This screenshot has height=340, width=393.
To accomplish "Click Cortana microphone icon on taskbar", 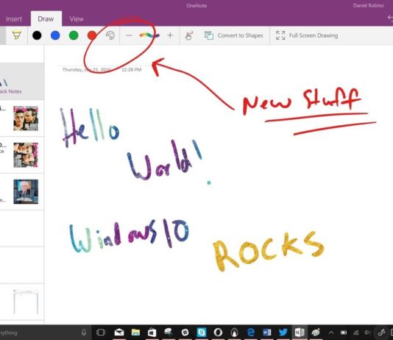I will click(x=84, y=333).
